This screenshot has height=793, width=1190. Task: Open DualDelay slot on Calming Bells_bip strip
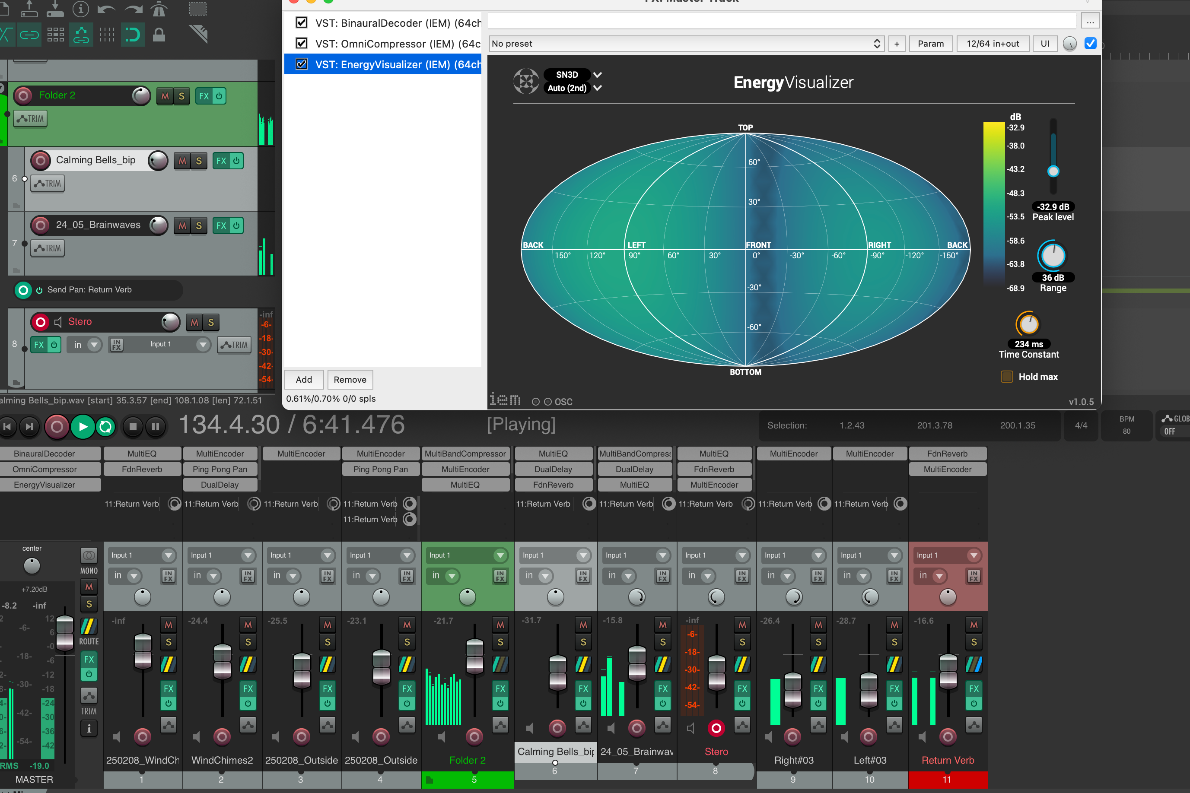click(553, 469)
